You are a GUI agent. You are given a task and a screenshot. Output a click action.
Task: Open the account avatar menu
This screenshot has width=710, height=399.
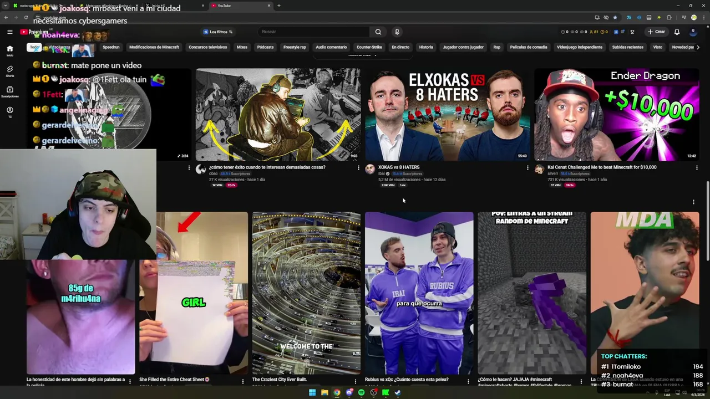click(x=693, y=32)
